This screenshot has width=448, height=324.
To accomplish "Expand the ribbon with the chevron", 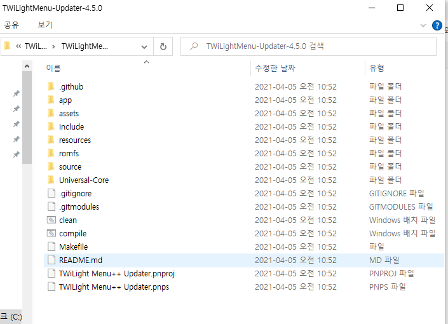I will [423, 25].
